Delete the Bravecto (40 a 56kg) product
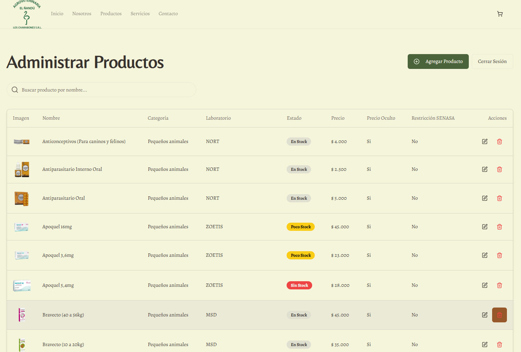521x352 pixels. (500, 315)
